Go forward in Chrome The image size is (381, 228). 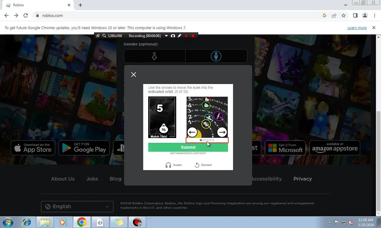pos(16,15)
